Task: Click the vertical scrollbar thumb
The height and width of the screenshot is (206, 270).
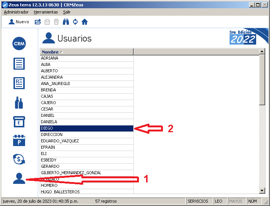Action: [x=262, y=79]
